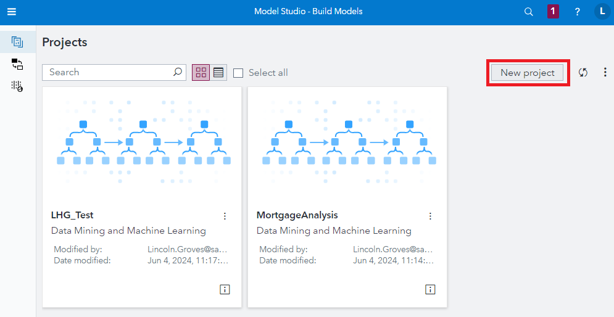This screenshot has height=317, width=614.
Task: Show info for MortgageAnalysis project
Action: click(x=430, y=289)
